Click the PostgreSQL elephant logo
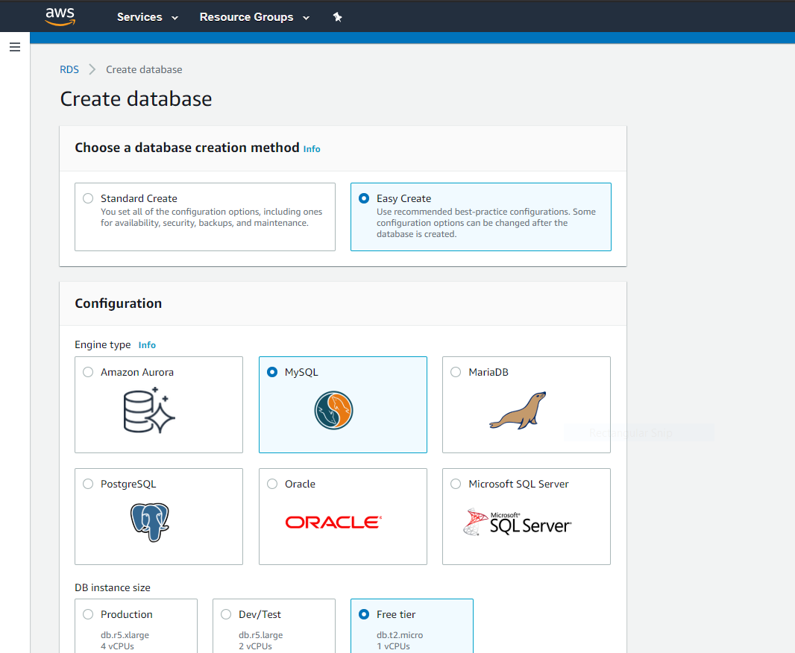 (150, 523)
